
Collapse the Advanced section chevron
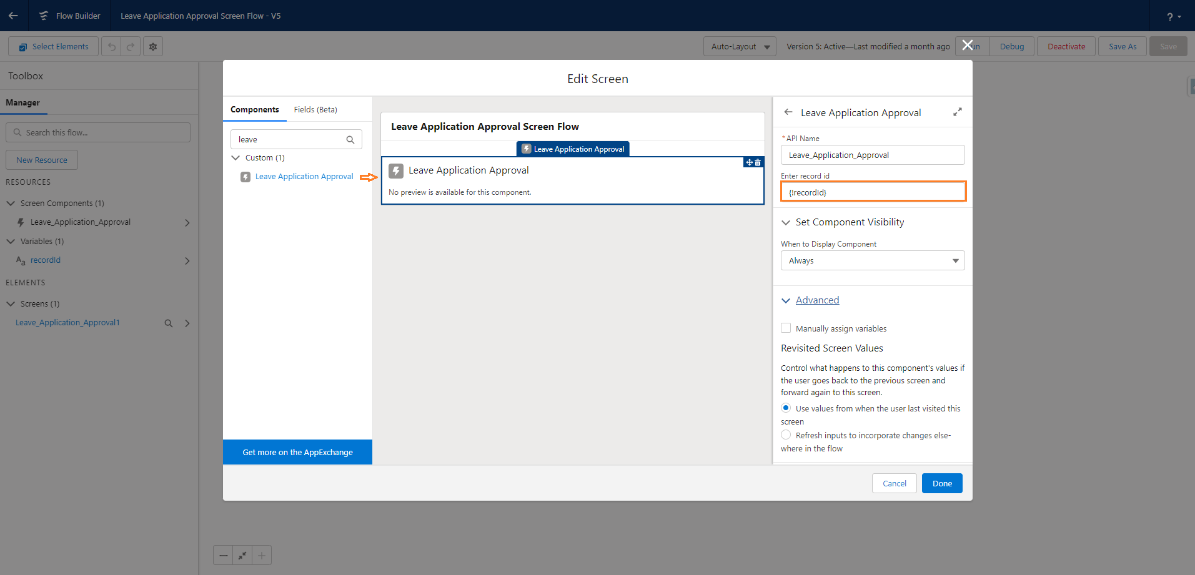[786, 300]
